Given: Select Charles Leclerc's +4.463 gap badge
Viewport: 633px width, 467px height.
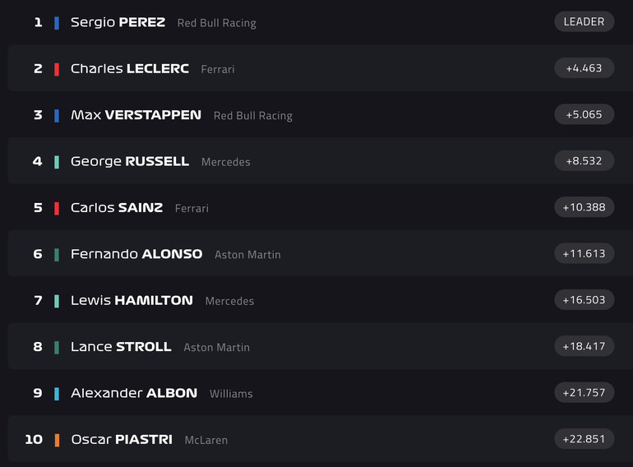Looking at the screenshot, I should (x=584, y=67).
